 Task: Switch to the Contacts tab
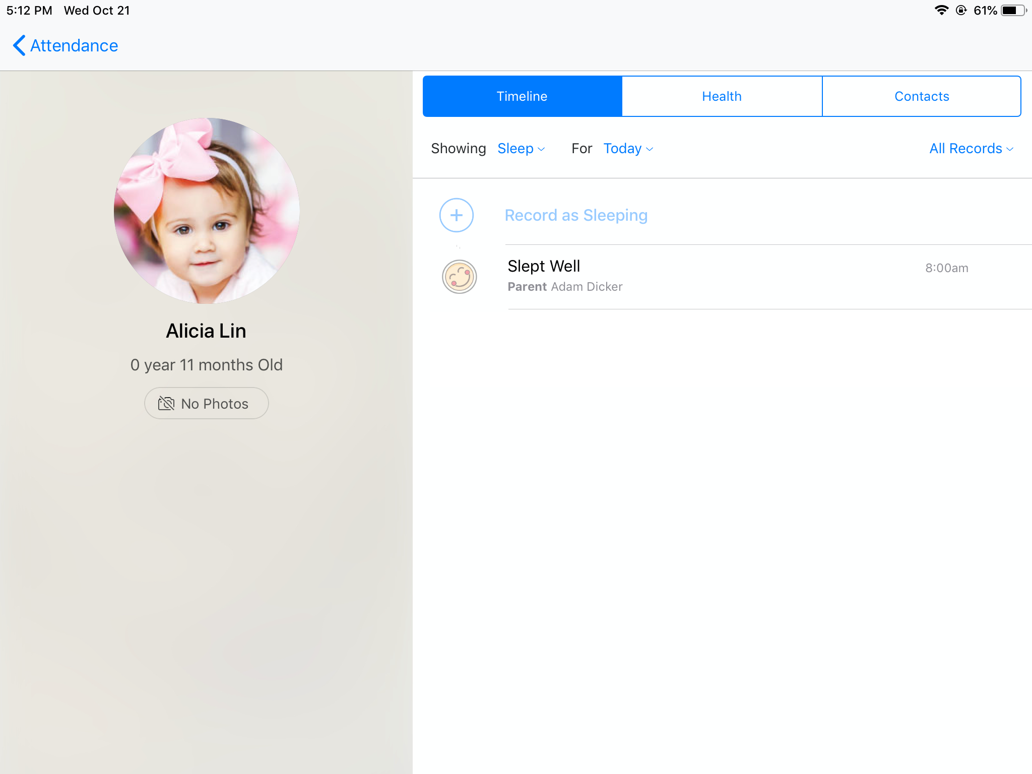[921, 96]
